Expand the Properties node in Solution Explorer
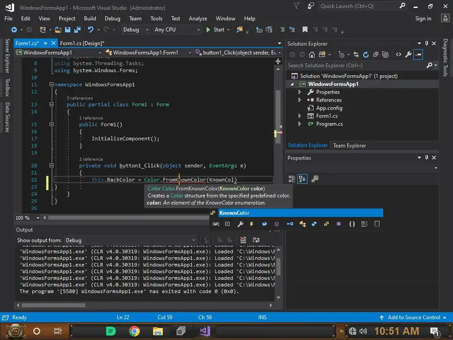The image size is (453, 340). 299,92
